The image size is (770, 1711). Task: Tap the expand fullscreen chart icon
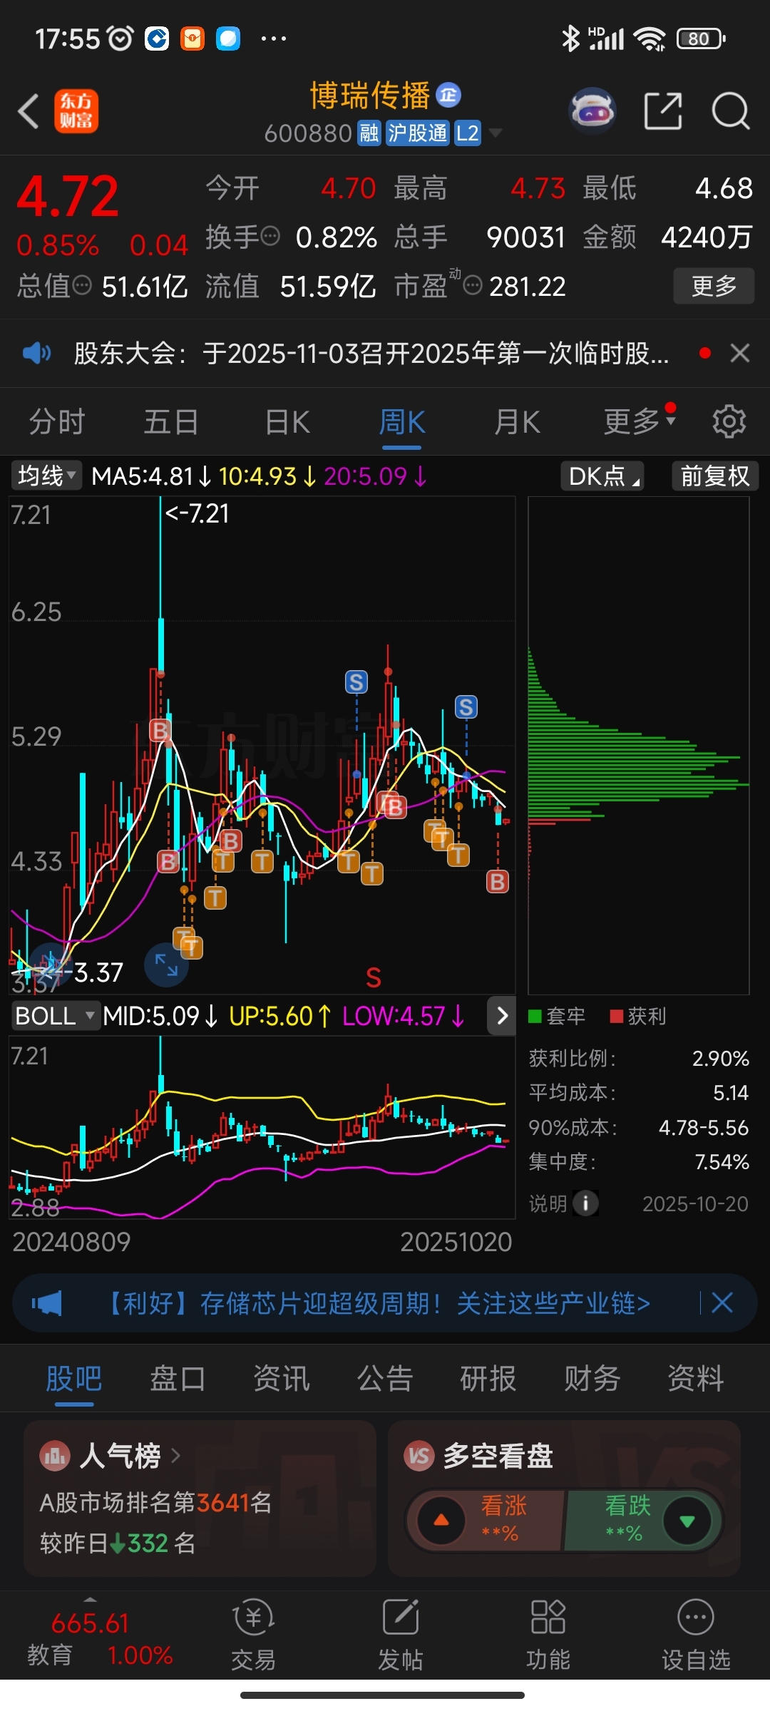pos(166,965)
